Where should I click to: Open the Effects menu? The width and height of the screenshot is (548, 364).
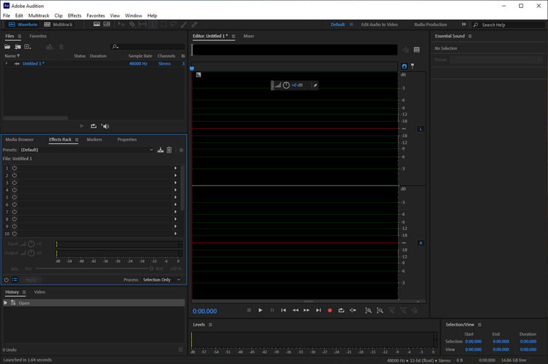[74, 16]
